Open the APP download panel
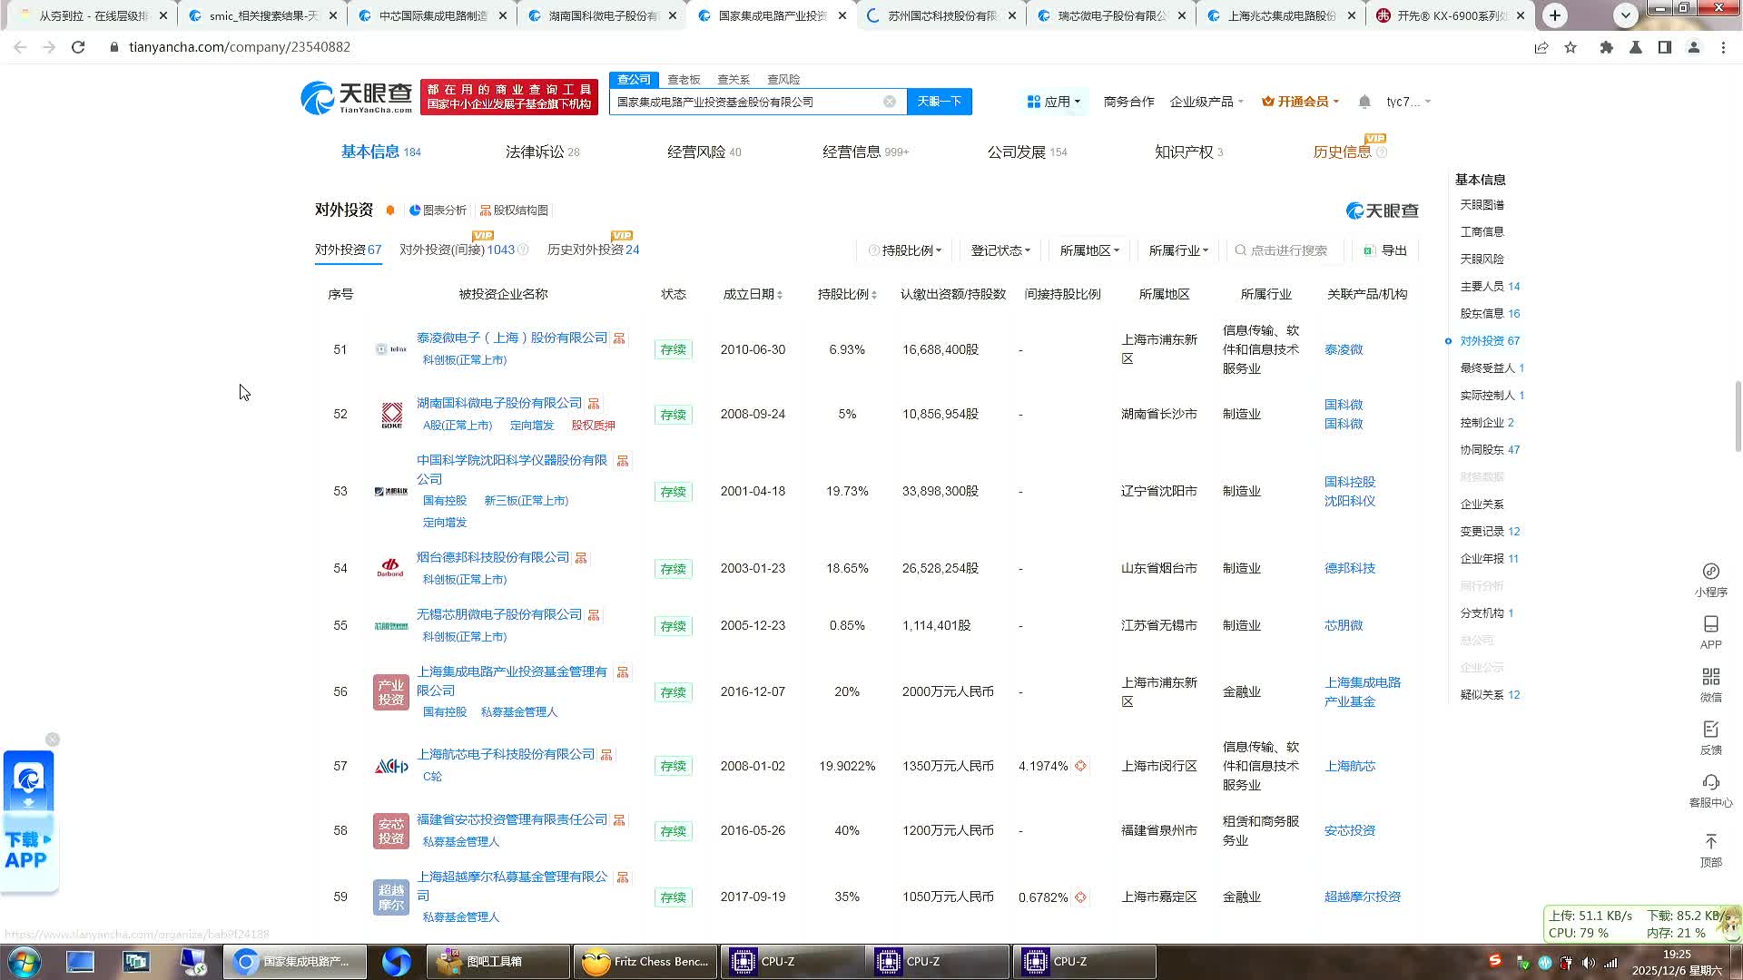The width and height of the screenshot is (1743, 980). tap(1710, 630)
